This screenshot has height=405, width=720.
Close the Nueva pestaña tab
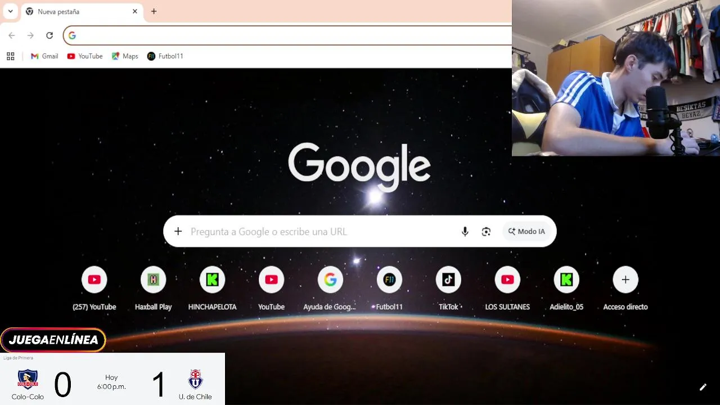click(135, 11)
